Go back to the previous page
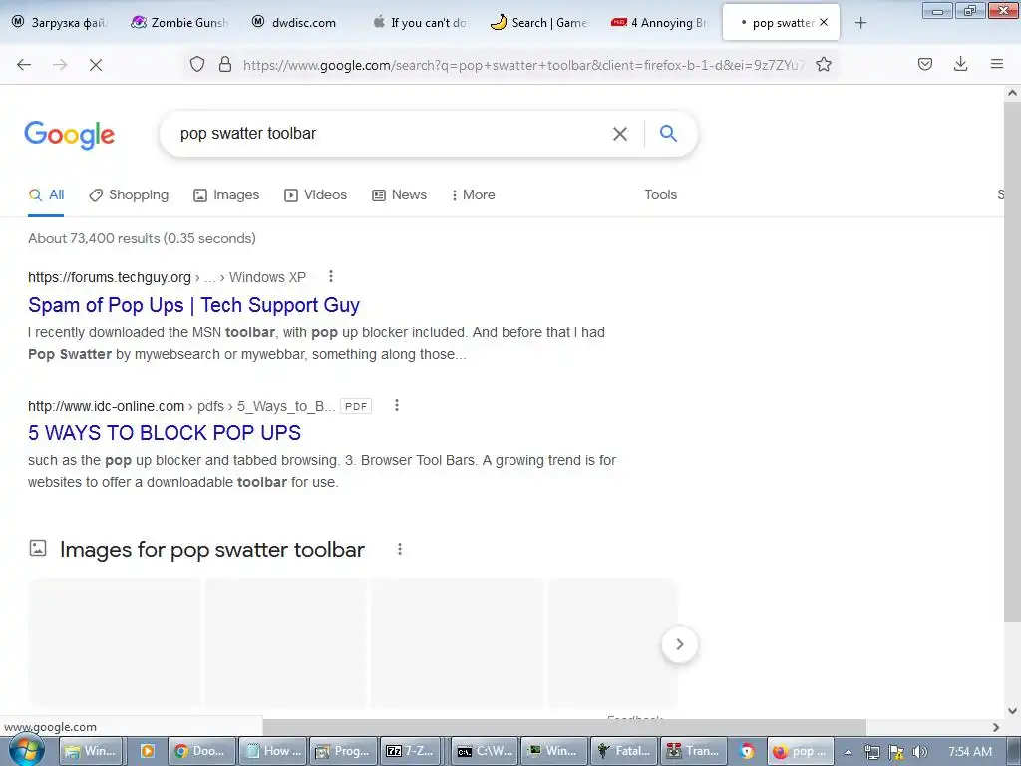 pyautogui.click(x=24, y=65)
